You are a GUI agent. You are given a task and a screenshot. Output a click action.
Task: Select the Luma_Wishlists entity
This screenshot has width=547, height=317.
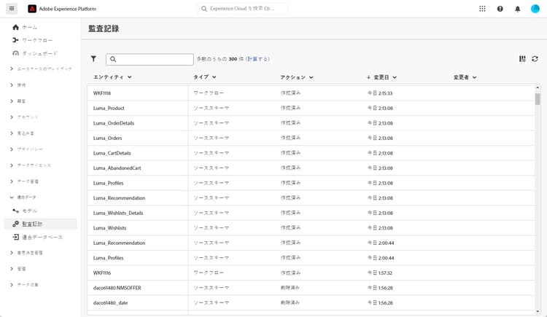tap(109, 228)
